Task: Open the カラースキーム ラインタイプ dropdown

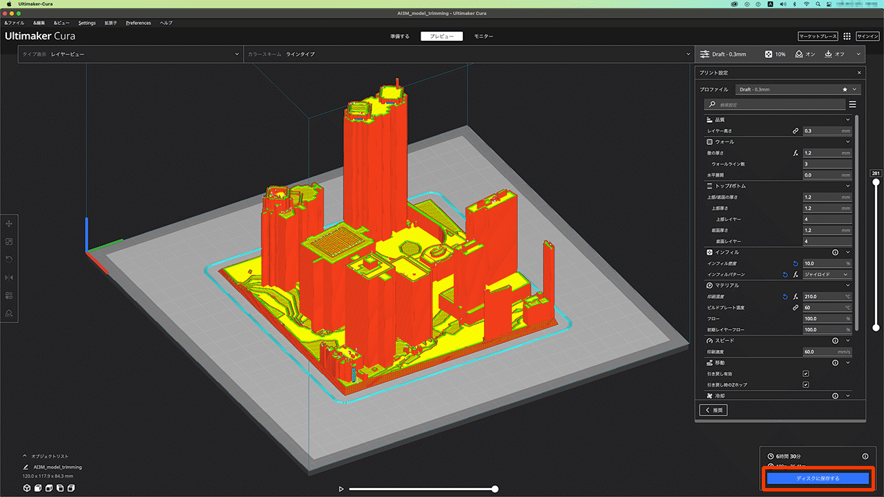Action: coord(469,54)
